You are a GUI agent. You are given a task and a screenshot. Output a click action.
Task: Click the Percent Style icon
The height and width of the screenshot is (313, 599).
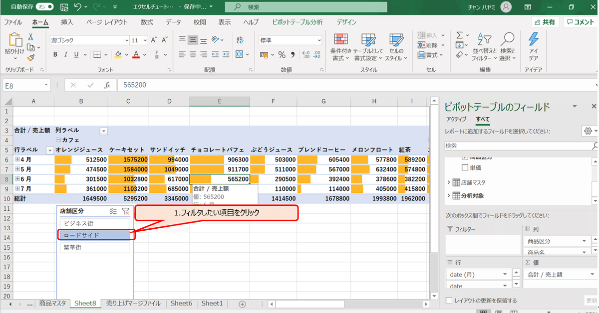282,55
